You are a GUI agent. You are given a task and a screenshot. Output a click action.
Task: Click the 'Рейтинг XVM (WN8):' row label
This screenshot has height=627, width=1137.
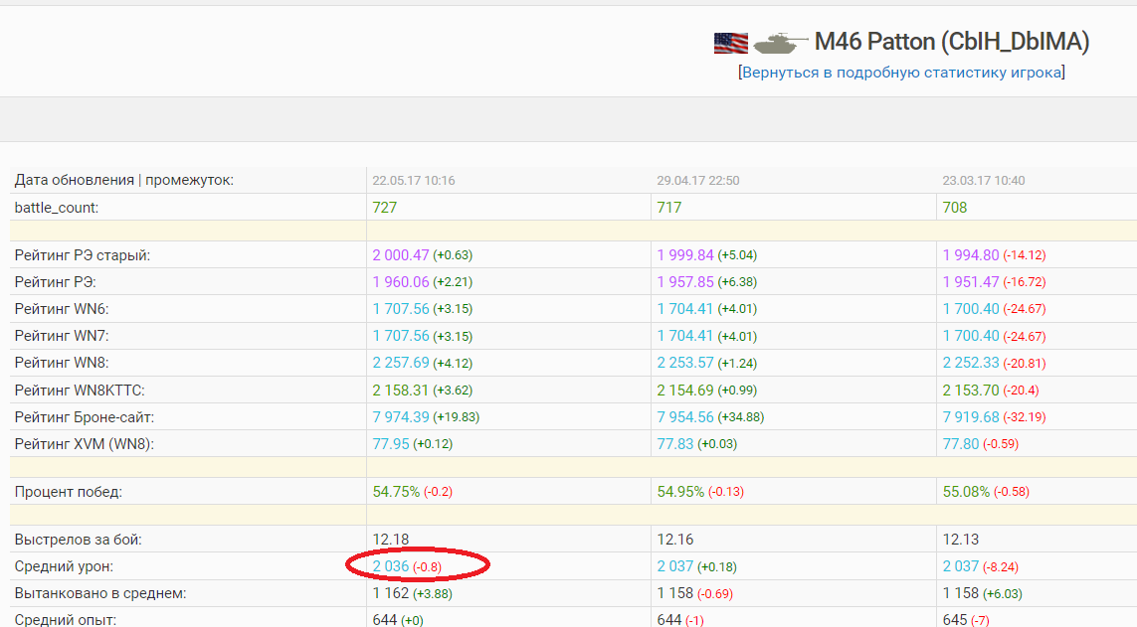85,444
